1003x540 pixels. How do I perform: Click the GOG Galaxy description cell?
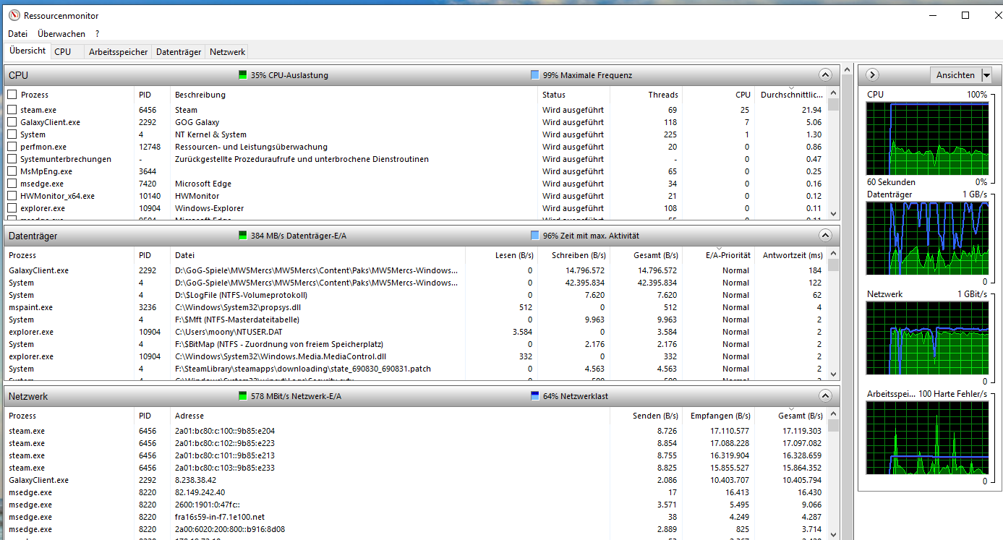[x=197, y=122]
